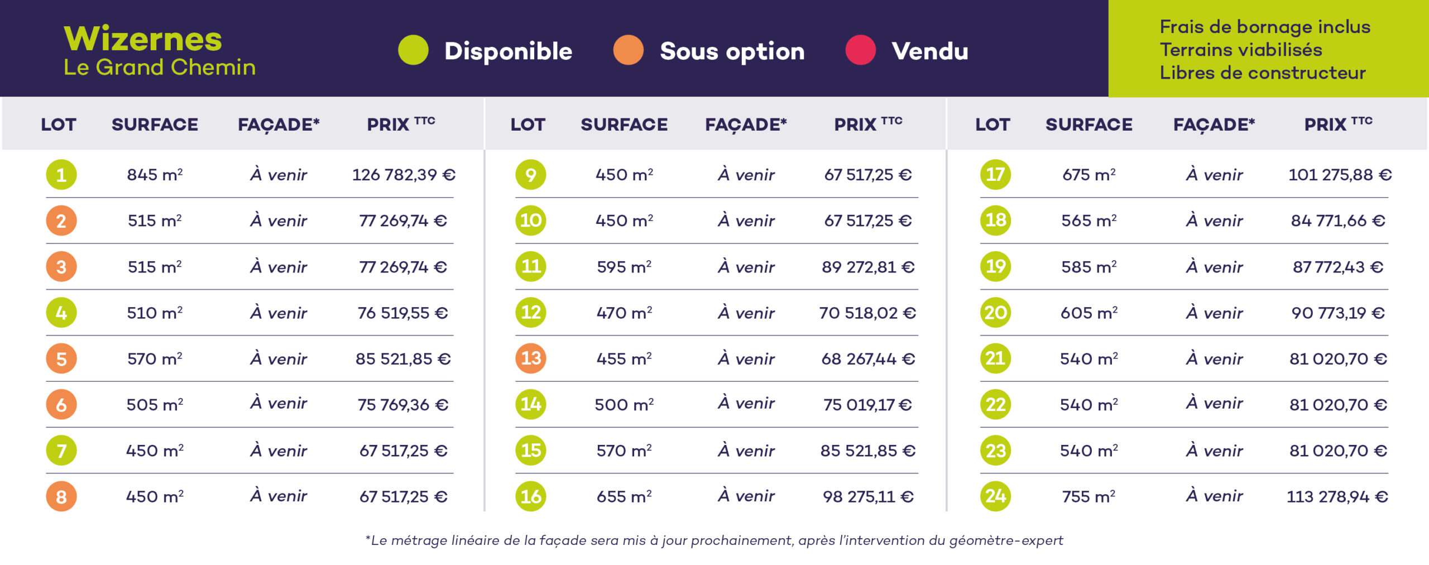
Task: Select the orange lot 2 badge
Action: coord(61,221)
